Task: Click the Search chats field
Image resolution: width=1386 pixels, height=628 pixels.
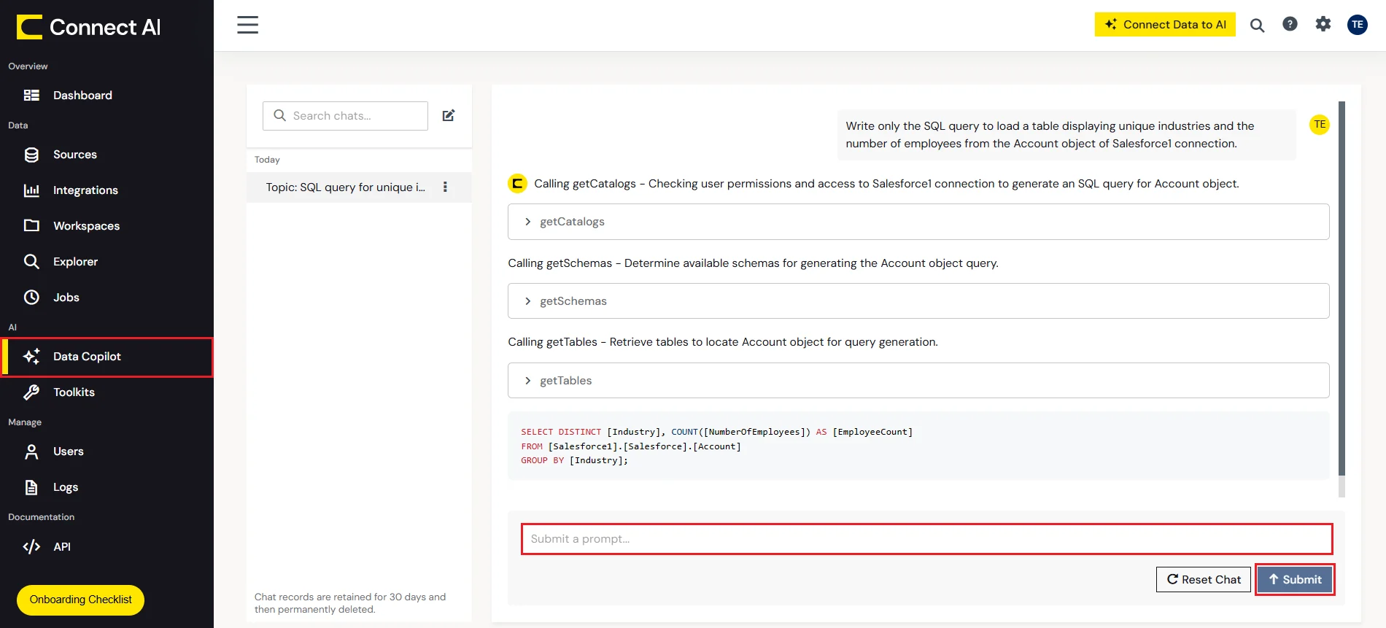Action: pos(345,115)
